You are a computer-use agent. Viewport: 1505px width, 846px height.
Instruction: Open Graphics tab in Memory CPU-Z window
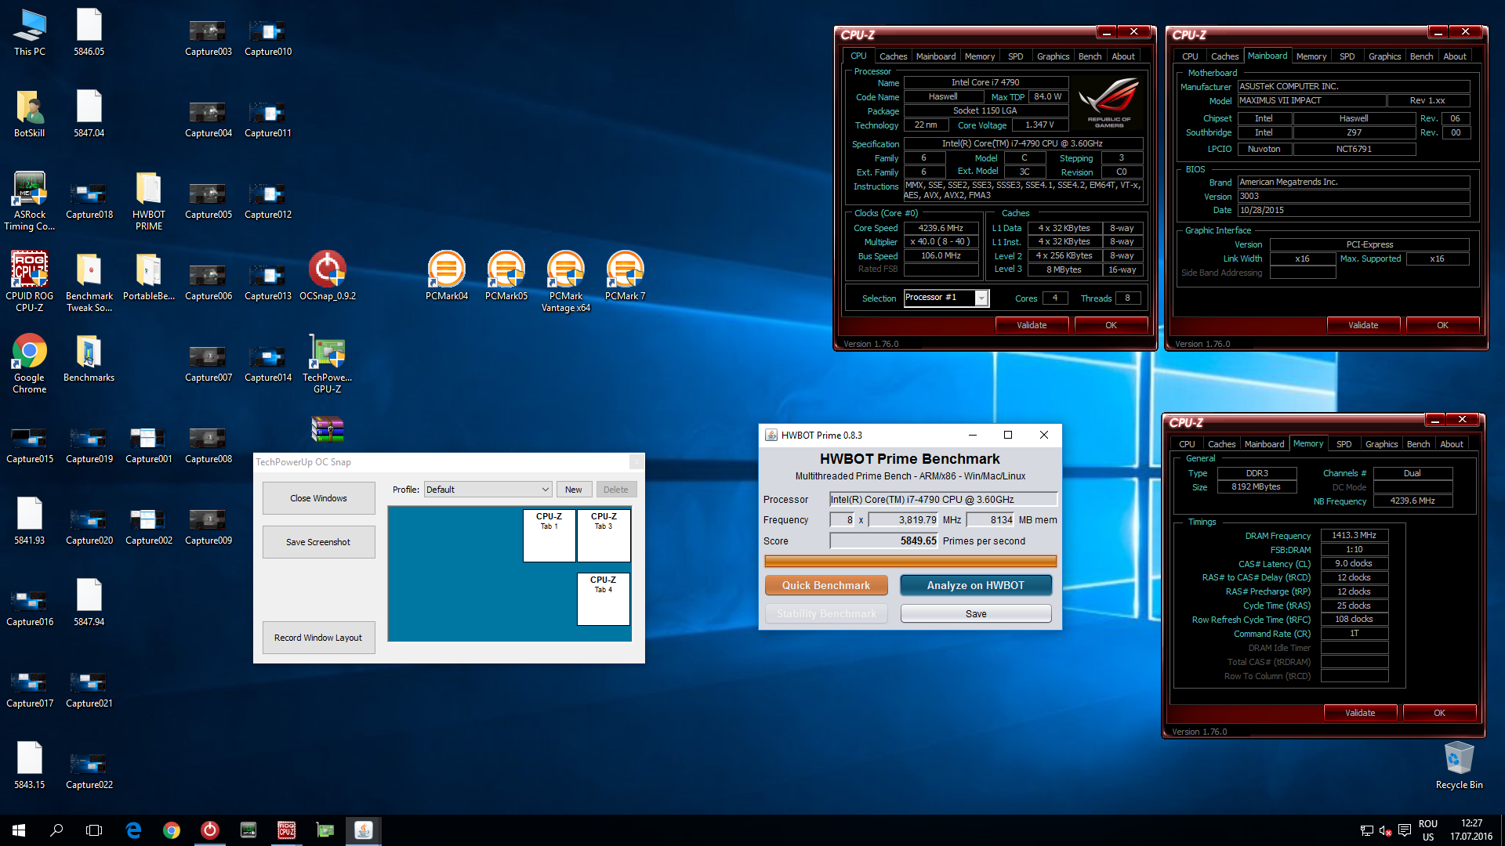click(1381, 444)
